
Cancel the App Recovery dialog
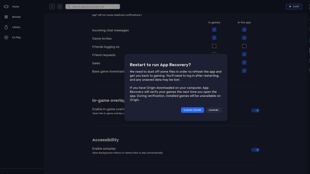(214, 110)
